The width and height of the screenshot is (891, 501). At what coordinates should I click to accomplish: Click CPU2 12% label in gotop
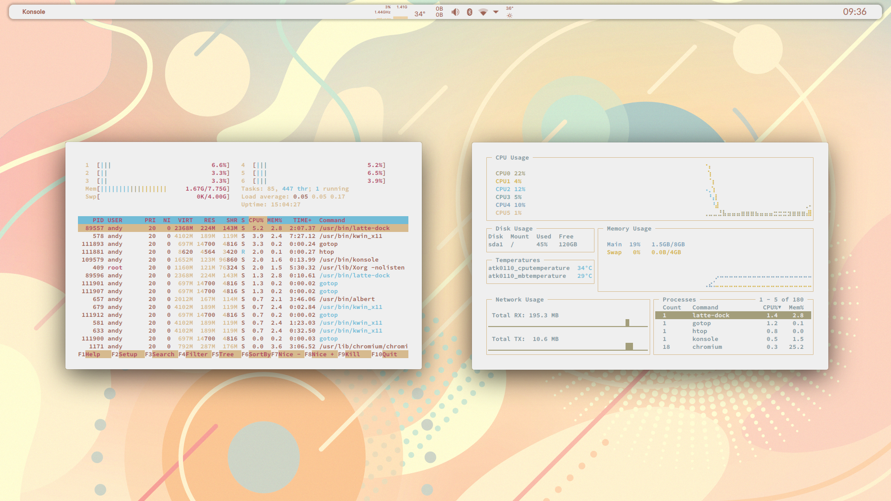(510, 189)
